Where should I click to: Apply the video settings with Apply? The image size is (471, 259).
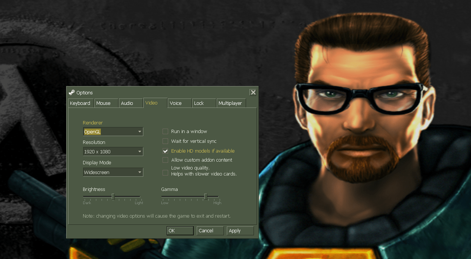coord(240,231)
